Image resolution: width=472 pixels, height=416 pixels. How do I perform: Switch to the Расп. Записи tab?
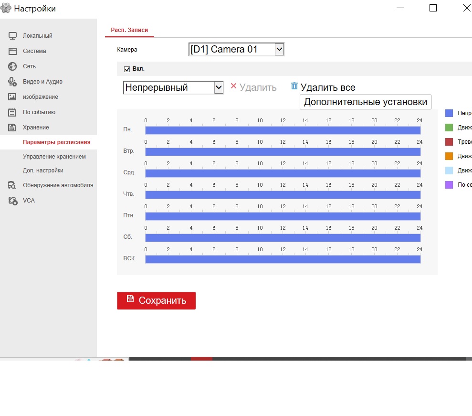129,30
